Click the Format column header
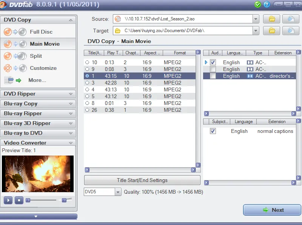 coord(180,53)
